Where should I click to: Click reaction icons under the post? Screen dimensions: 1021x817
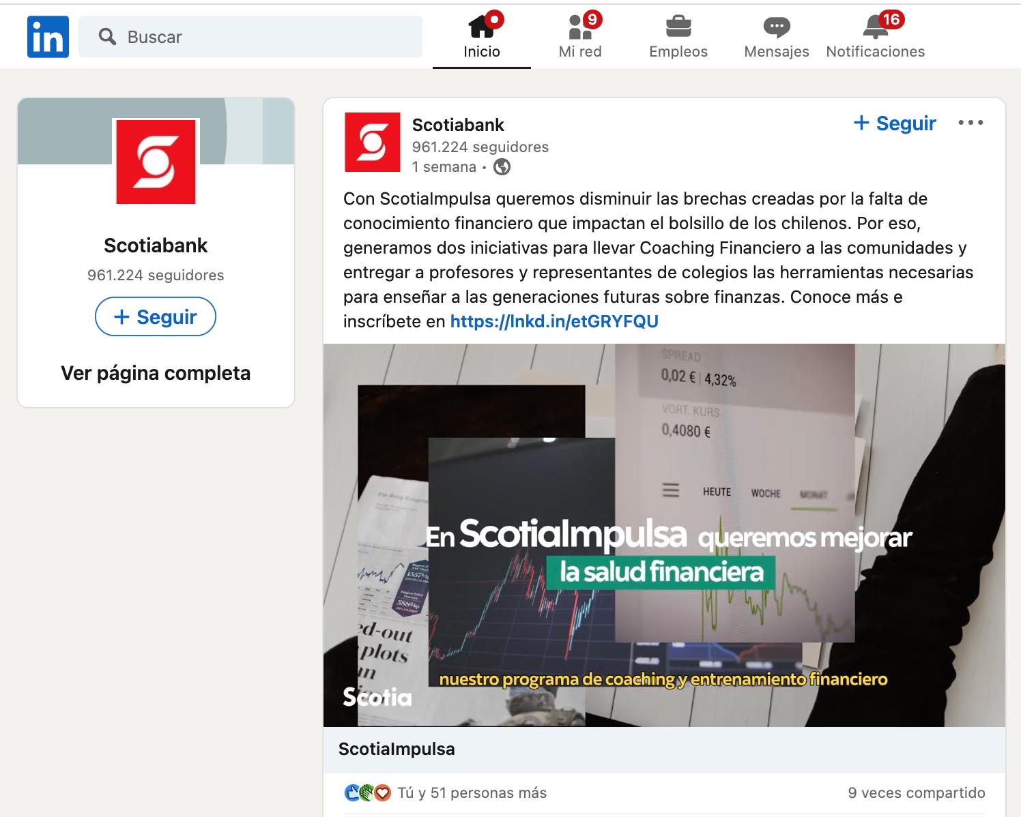click(x=367, y=792)
